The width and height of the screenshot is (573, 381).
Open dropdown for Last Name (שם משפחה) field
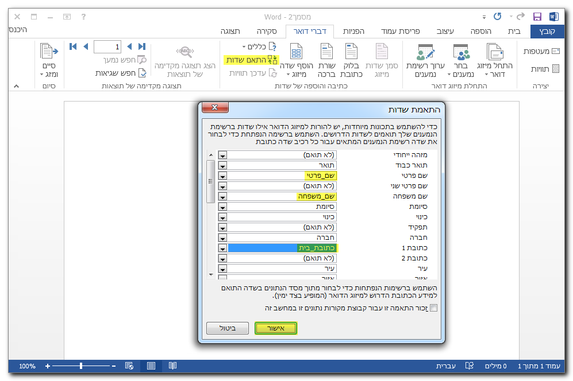[223, 197]
